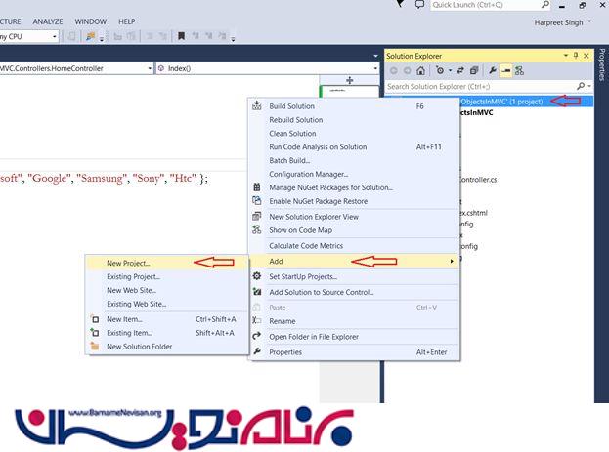Choose New Web Site...
609x452 pixels.
tap(167, 291)
